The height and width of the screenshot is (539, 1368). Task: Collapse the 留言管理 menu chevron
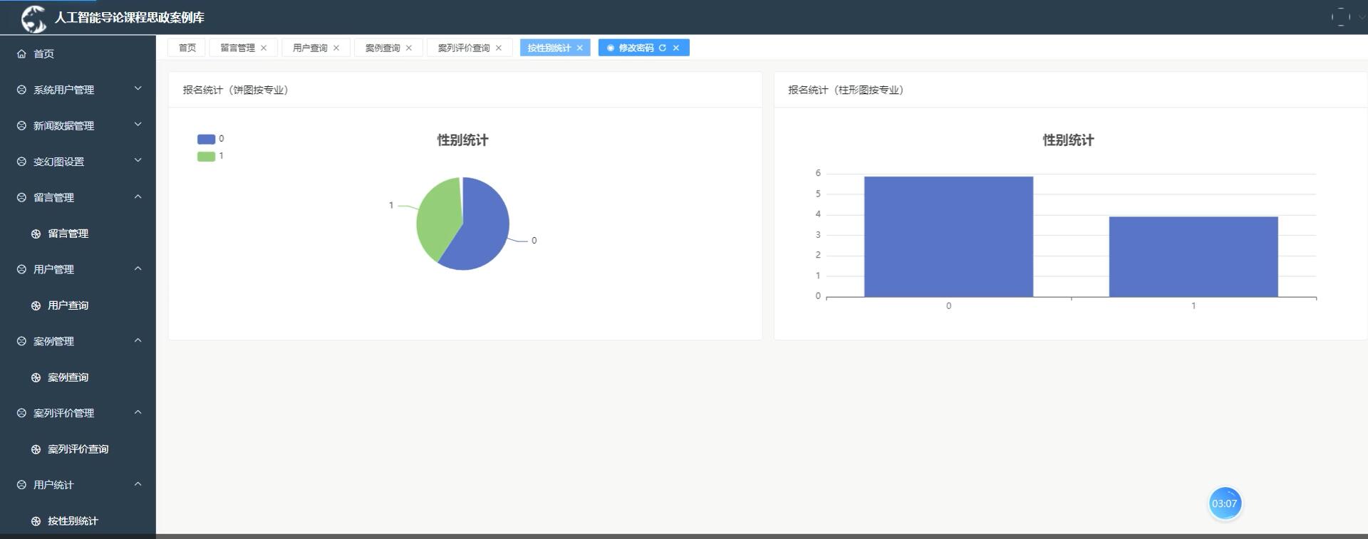tap(138, 197)
